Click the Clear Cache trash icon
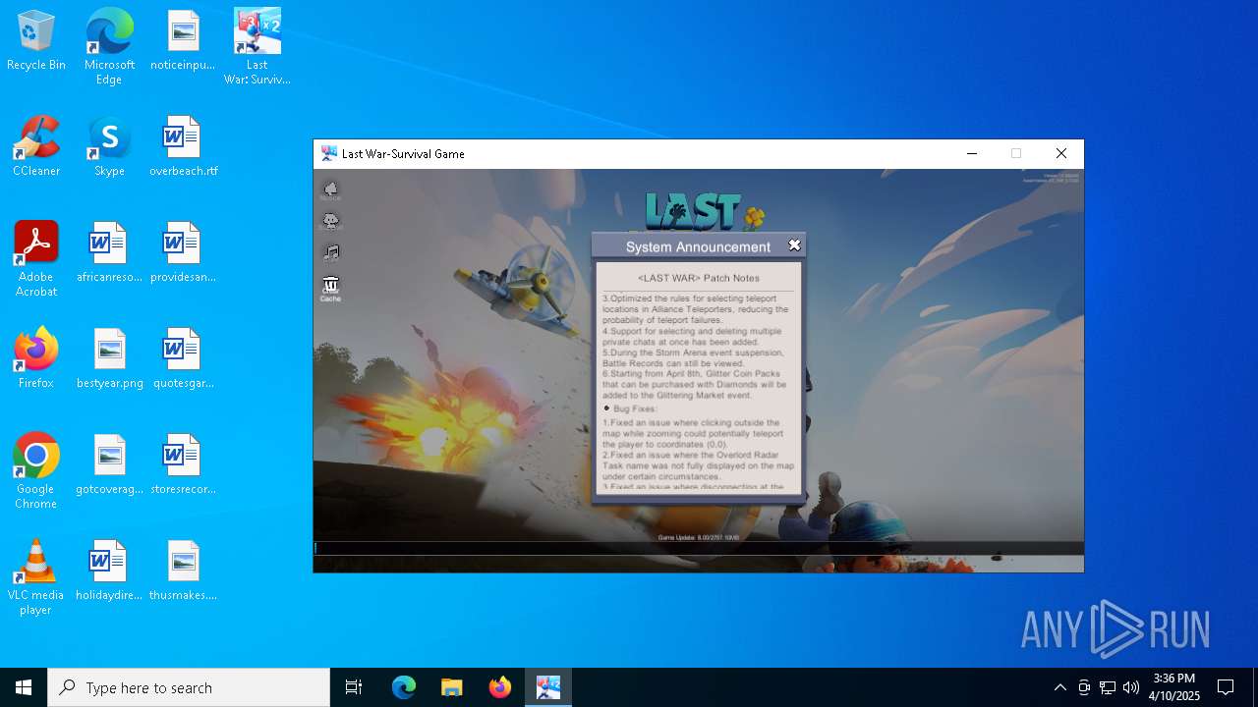 (x=331, y=288)
